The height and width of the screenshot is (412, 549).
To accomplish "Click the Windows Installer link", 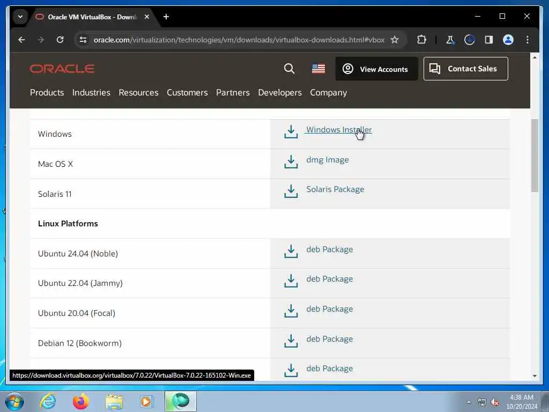I will click(339, 130).
